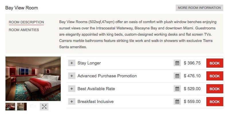View the bedroom thumbnail photo

pos(10,106)
